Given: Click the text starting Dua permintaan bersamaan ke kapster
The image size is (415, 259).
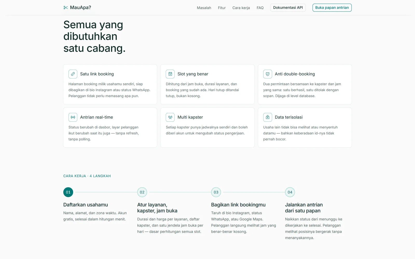Looking at the screenshot, I should click(302, 90).
